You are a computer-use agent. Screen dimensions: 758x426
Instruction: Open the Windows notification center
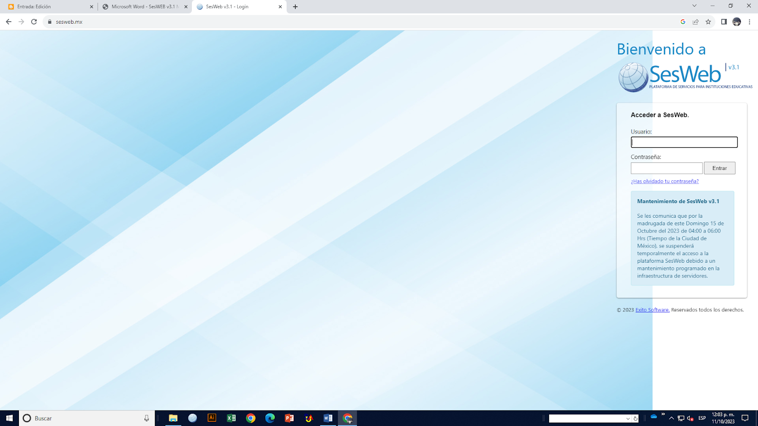point(745,418)
